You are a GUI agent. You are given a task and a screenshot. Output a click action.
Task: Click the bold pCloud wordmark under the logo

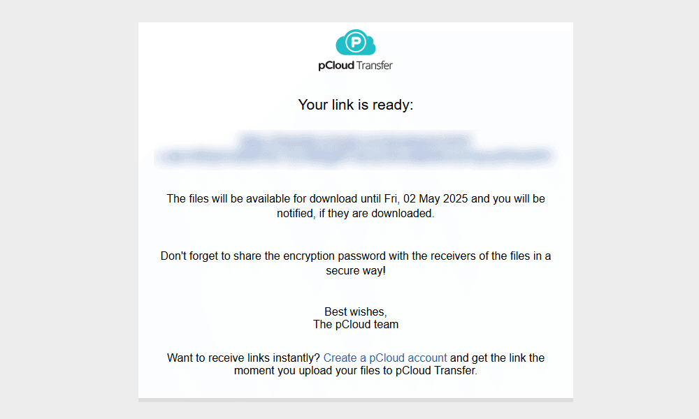tap(336, 66)
